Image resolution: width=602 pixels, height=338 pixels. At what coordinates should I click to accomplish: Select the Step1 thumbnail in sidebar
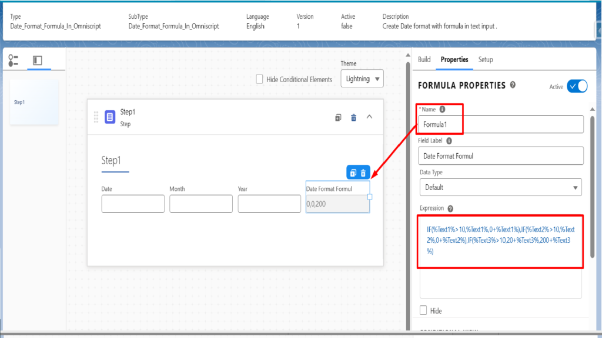tap(34, 102)
